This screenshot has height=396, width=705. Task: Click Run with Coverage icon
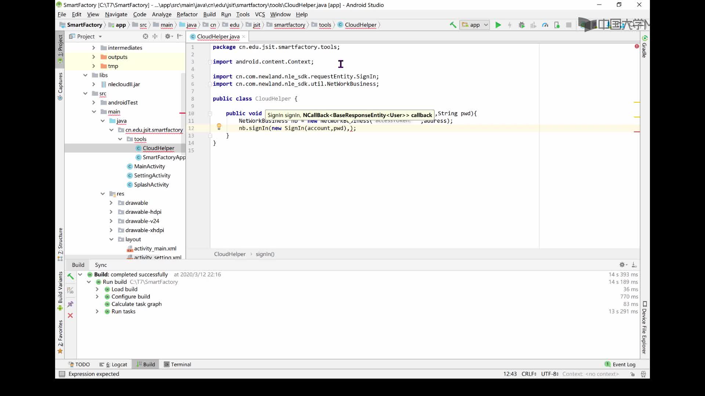point(533,25)
